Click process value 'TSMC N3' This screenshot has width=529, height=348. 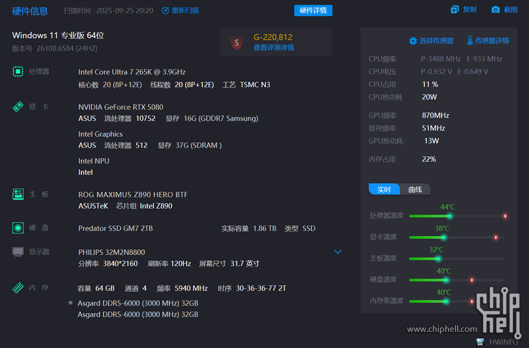(x=255, y=85)
